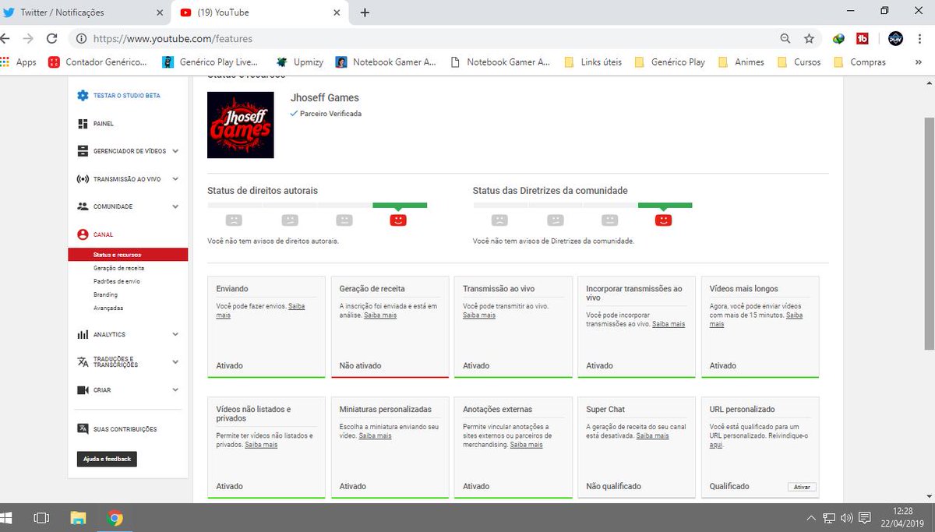Open the Painel dashboard icon
935x532 pixels.
click(x=83, y=124)
